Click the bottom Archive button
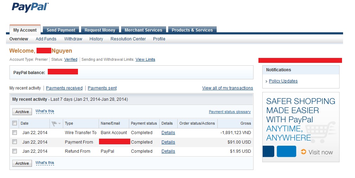 pos(22,163)
